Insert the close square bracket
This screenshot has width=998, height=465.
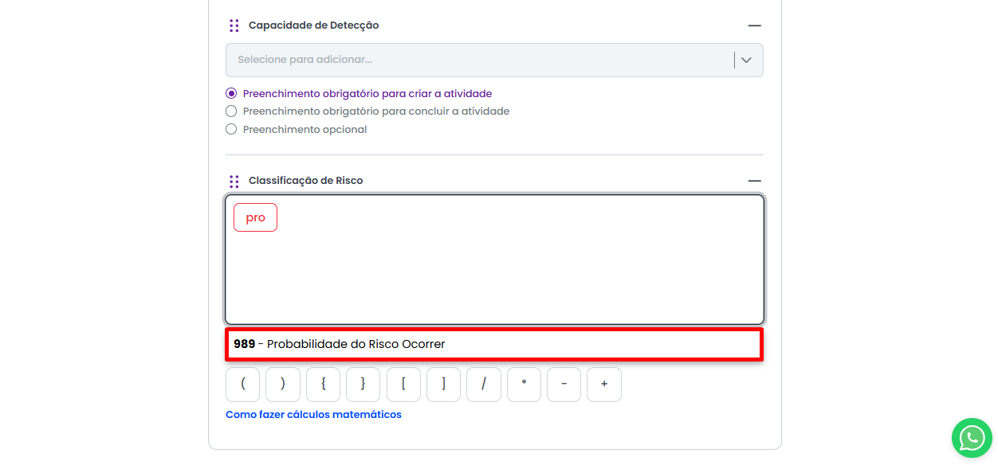(443, 385)
